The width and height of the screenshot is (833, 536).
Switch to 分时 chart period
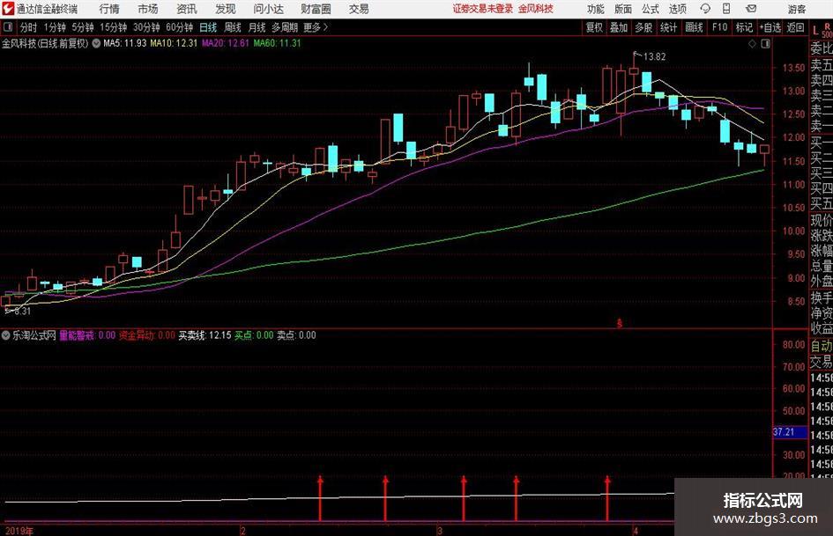coord(29,27)
